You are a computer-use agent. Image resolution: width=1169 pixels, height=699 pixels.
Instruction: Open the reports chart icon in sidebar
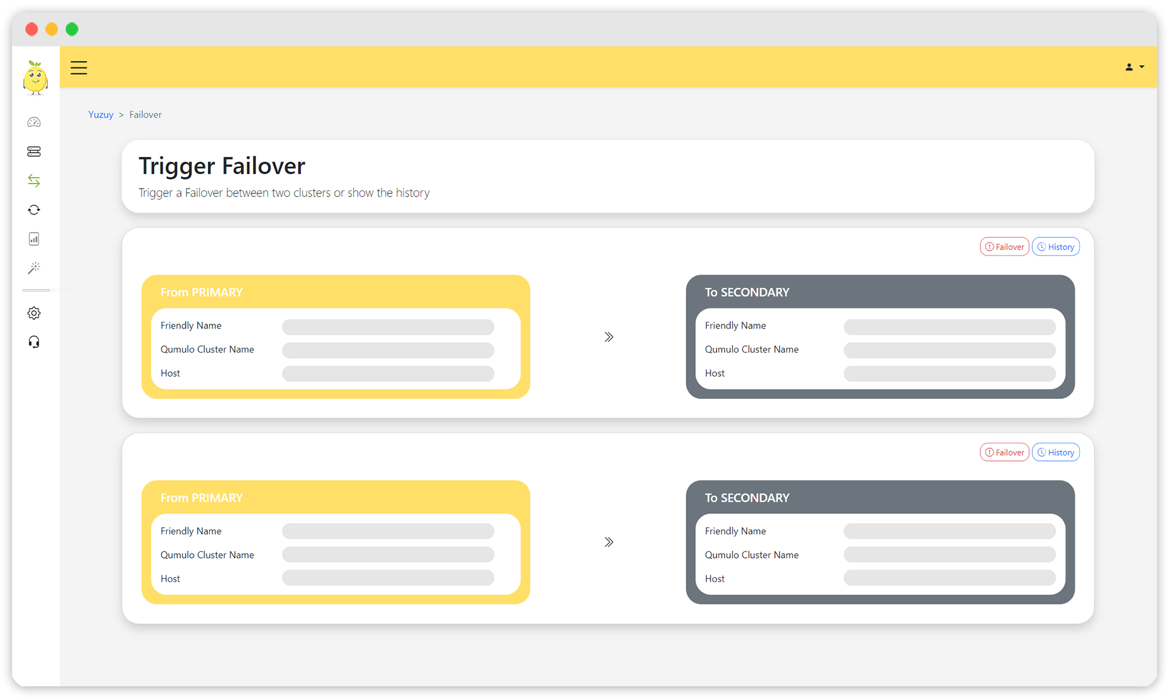pyautogui.click(x=34, y=239)
